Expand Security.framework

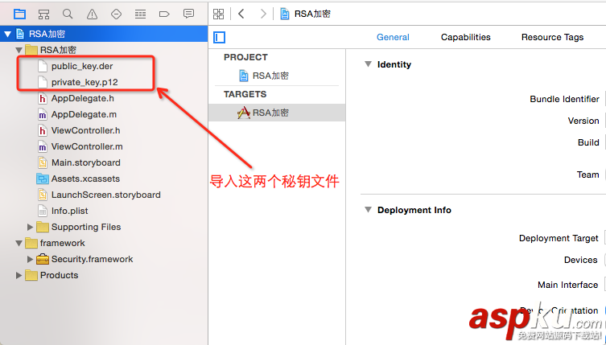pyautogui.click(x=30, y=259)
